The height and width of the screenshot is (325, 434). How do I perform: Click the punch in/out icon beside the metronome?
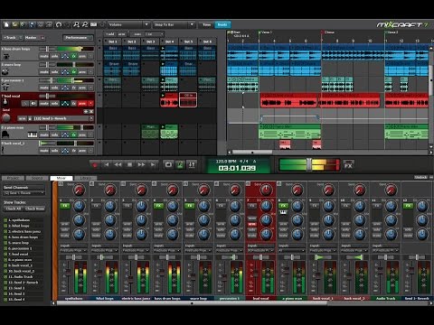192,164
